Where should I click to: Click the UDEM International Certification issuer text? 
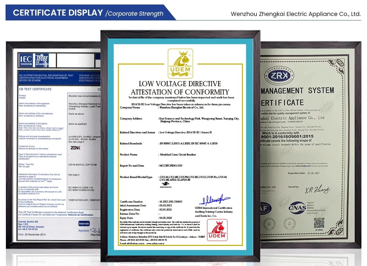click(x=214, y=212)
